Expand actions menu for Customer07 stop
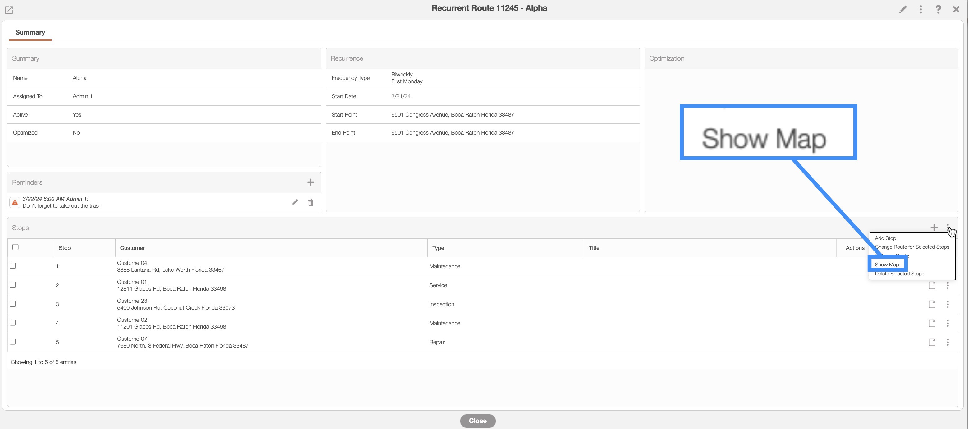 pos(948,342)
